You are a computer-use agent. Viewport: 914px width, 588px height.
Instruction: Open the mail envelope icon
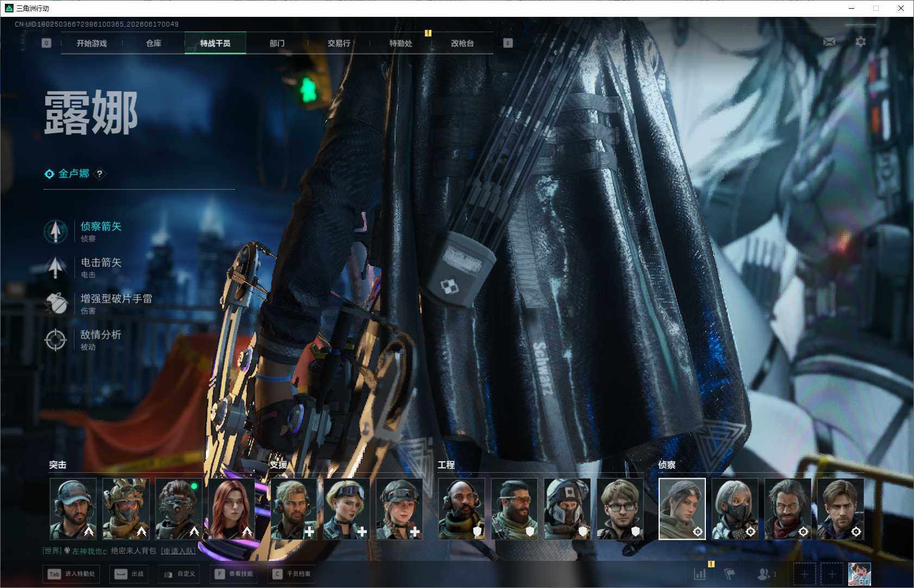coord(829,42)
